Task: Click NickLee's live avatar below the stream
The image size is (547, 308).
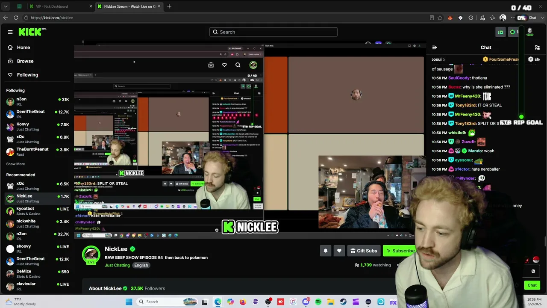Action: pos(91,254)
